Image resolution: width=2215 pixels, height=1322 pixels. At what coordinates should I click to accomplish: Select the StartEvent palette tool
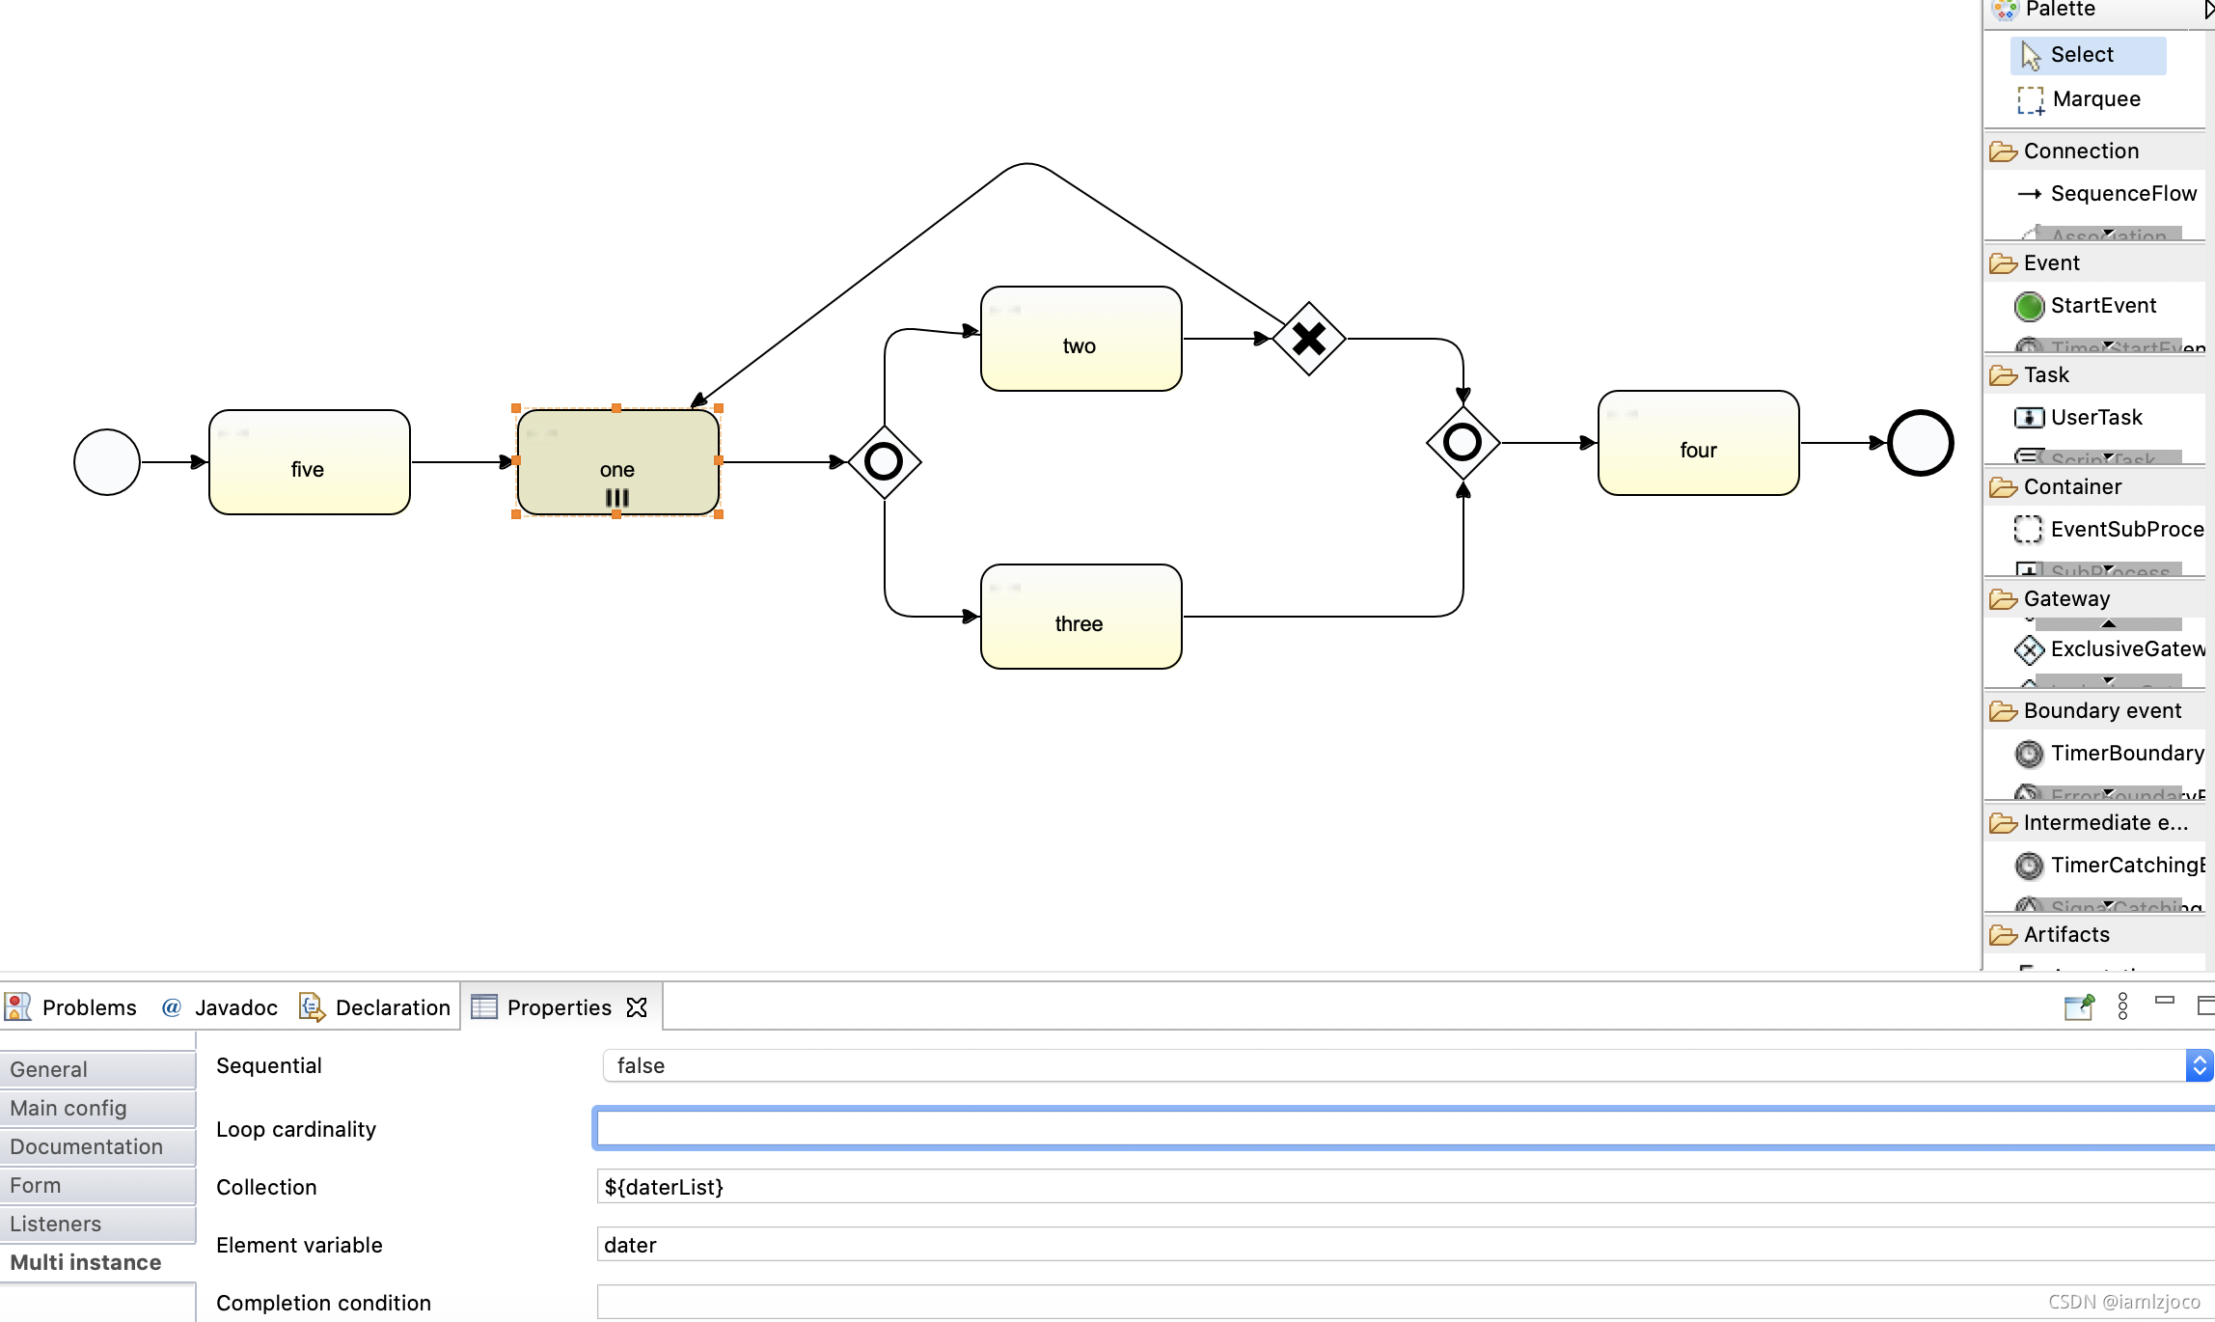[2101, 306]
